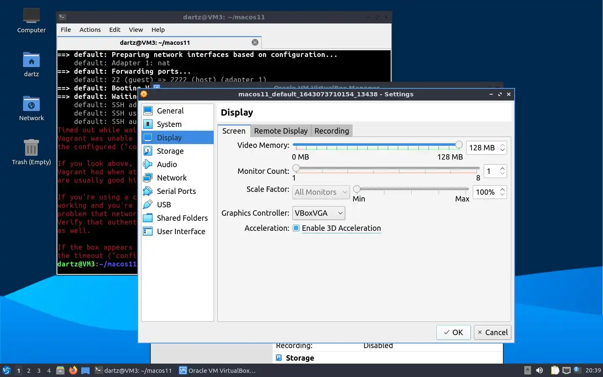Click the Storage section icon in VirtualBox Manager
603x377 pixels.
coord(279,358)
